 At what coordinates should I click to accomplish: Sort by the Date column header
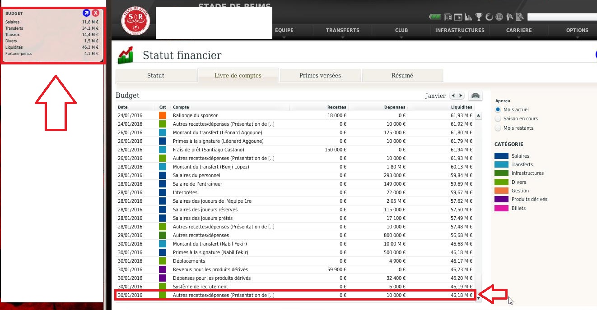123,107
